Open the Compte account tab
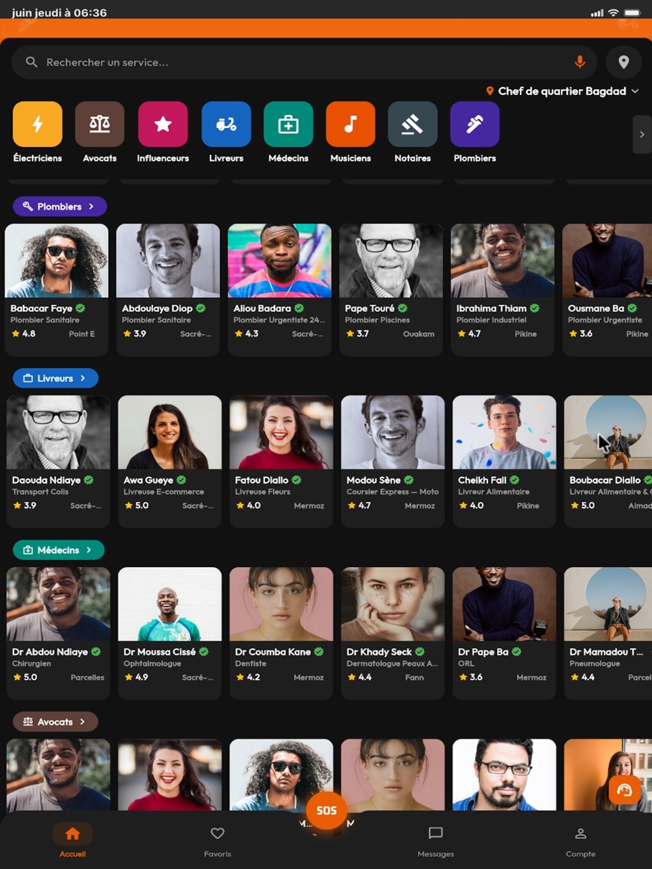Screen dimensions: 652x869 pos(581,841)
